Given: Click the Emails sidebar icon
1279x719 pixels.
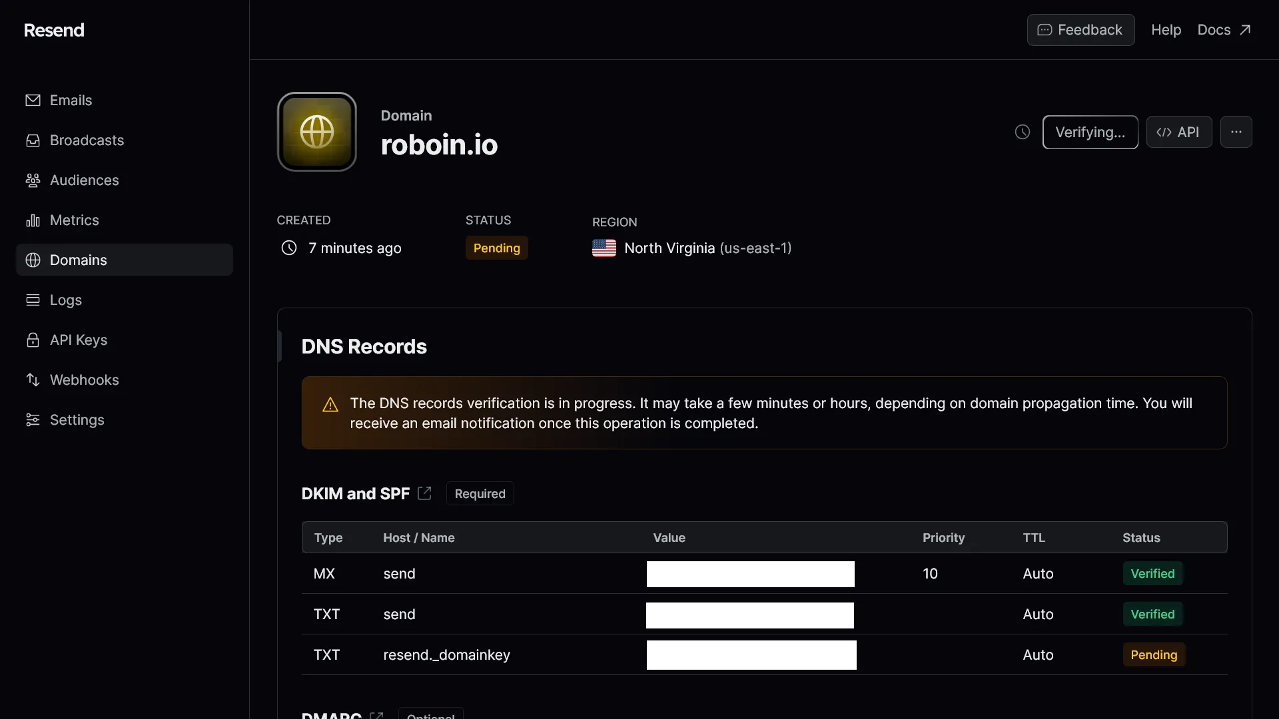Looking at the screenshot, I should (x=33, y=99).
